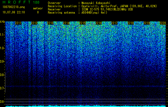Image resolution: width=168 pixels, height=107 pixels.
Task: Click the date stamp 10.07.06 22:10
Action: (x=14, y=12)
